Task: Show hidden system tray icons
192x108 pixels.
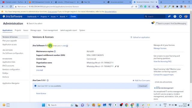Action: point(156,105)
